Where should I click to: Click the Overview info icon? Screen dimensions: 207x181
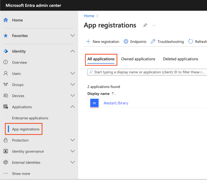tap(6, 62)
